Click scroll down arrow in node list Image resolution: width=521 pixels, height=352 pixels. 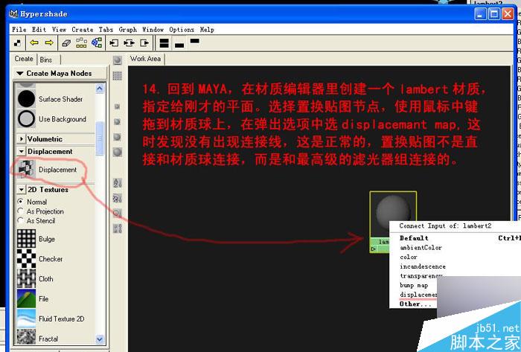(x=100, y=339)
